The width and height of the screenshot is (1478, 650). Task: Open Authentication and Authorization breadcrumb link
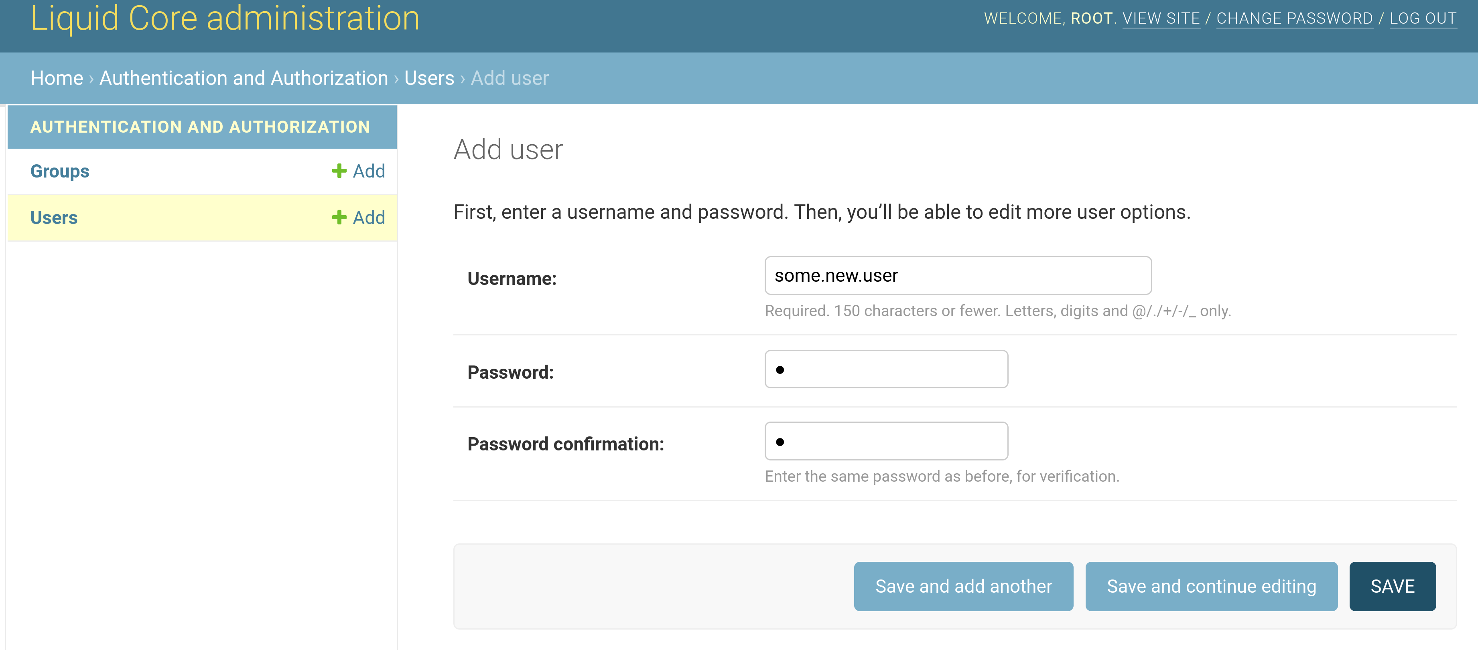(x=243, y=78)
